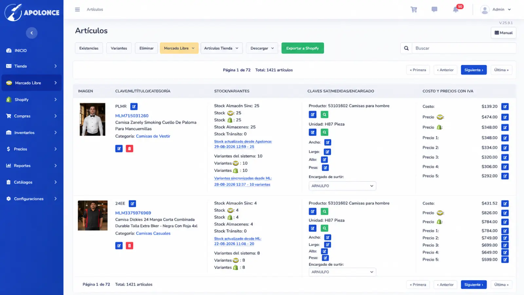Click Exportar a Shopify button
The width and height of the screenshot is (524, 295).
(303, 48)
